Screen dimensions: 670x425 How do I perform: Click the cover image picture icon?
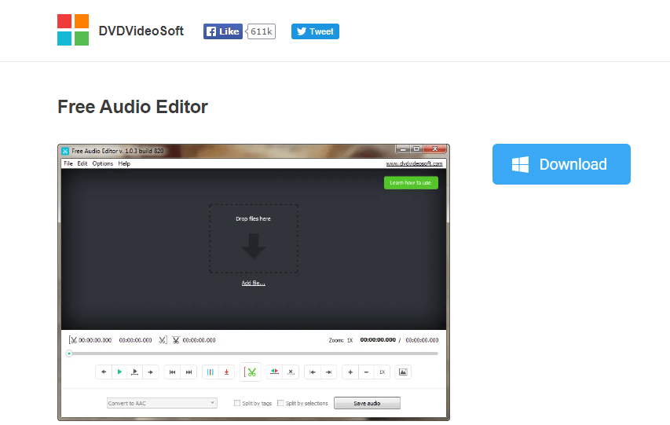click(x=403, y=372)
